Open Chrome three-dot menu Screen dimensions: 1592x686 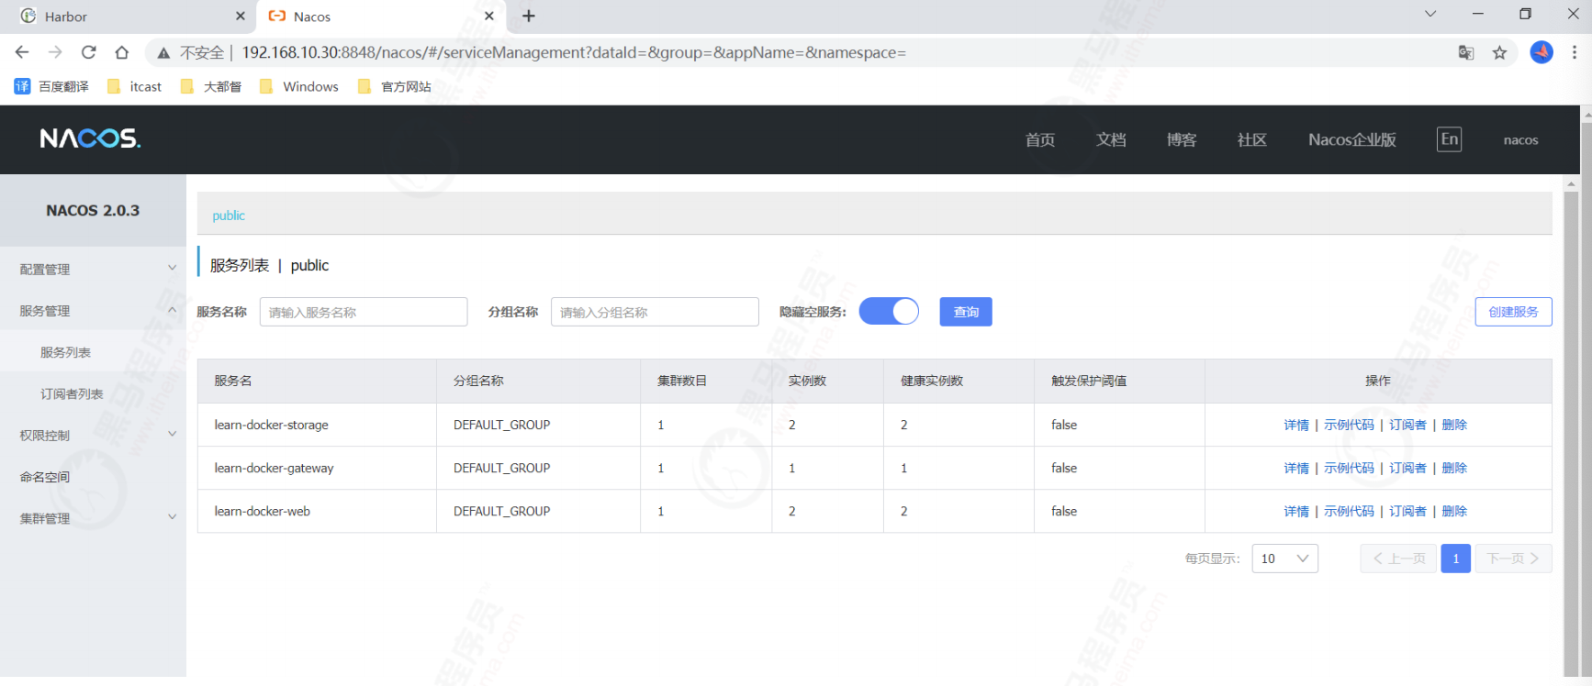pyautogui.click(x=1575, y=52)
